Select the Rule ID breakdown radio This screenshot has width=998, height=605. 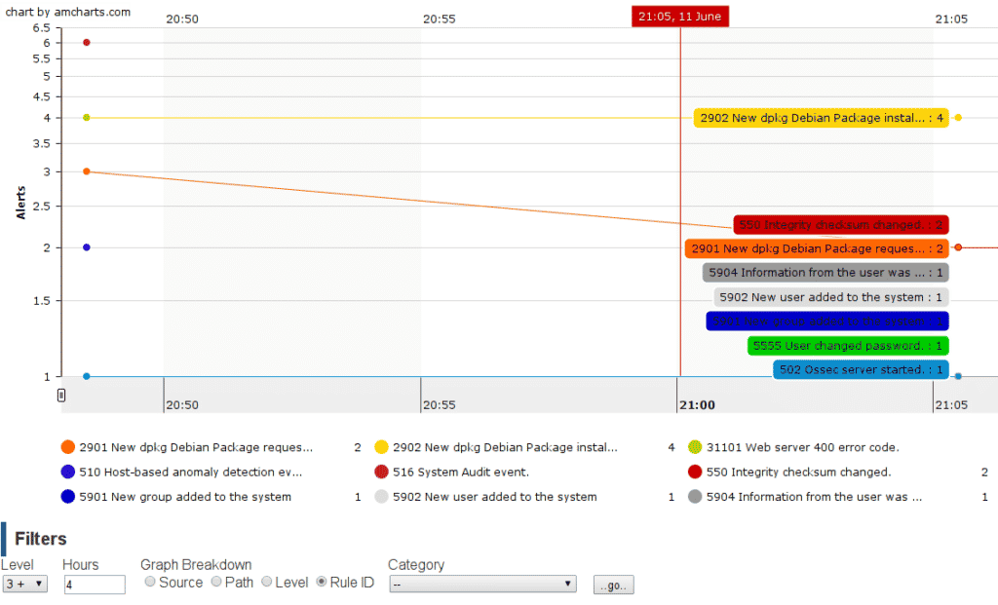323,583
